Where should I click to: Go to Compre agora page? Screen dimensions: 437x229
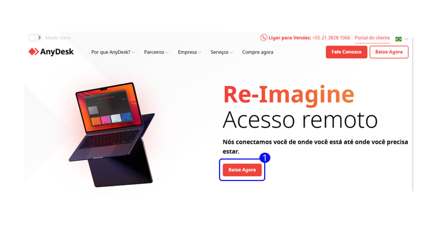257,52
